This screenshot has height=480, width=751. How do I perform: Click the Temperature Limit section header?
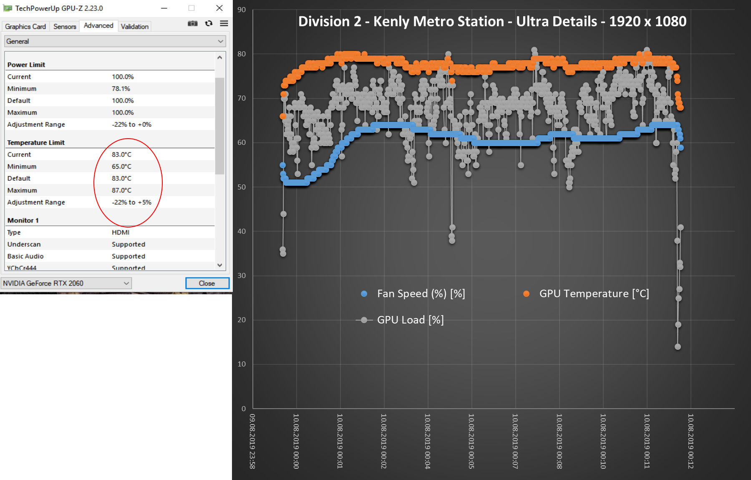(x=36, y=143)
